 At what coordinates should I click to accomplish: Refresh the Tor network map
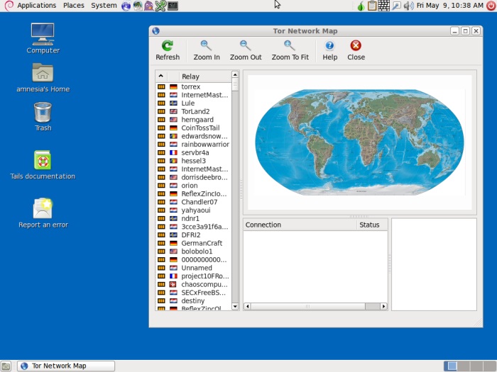click(x=168, y=50)
